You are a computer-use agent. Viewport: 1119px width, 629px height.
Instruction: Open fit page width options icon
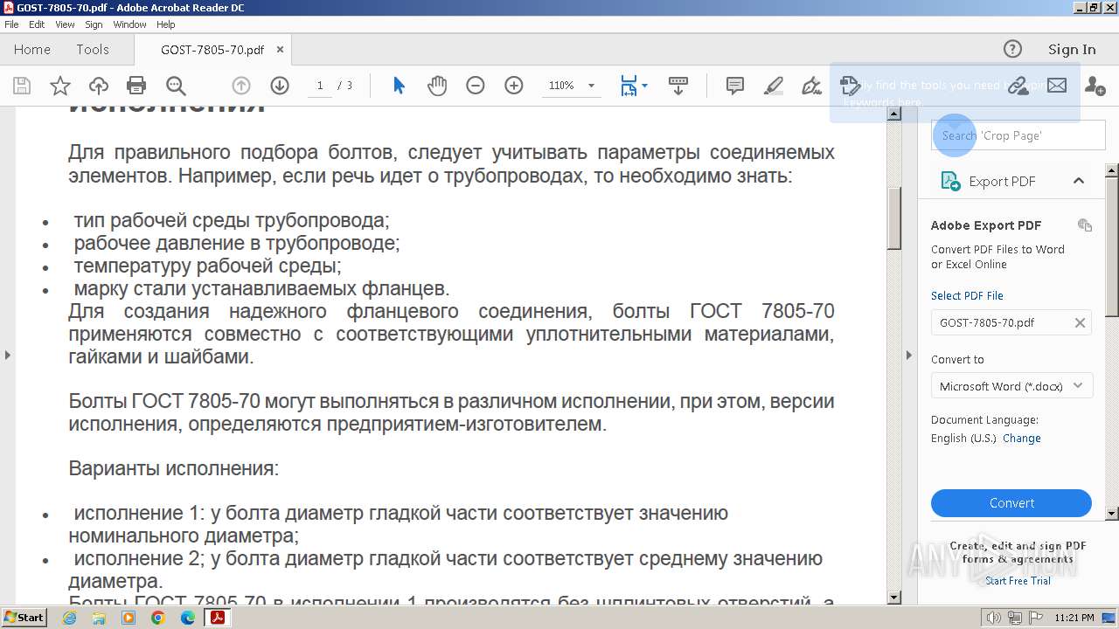634,86
